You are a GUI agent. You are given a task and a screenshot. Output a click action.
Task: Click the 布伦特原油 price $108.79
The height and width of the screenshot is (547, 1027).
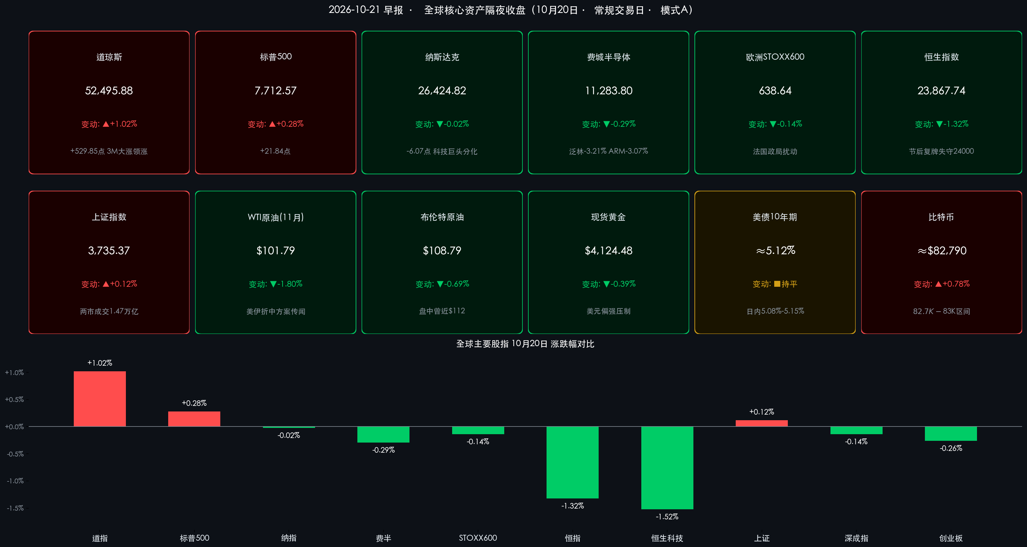coord(442,250)
